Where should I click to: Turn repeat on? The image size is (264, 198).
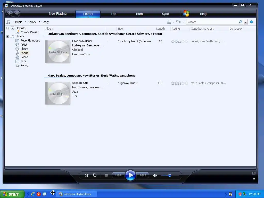[x=95, y=175]
